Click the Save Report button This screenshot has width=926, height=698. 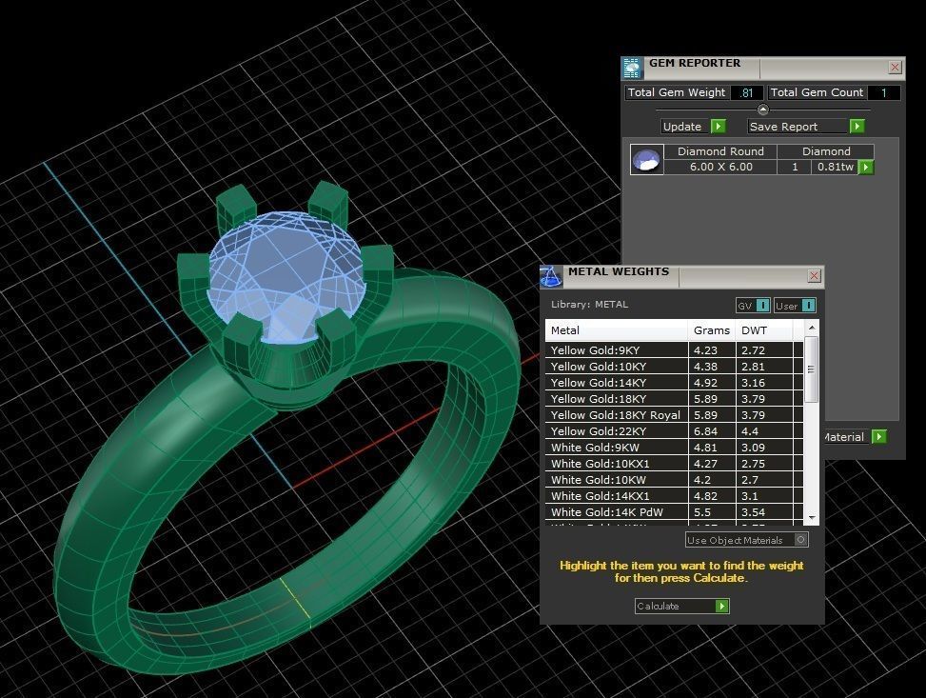[806, 127]
